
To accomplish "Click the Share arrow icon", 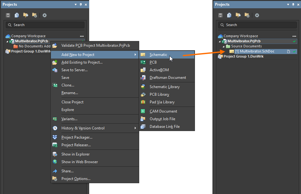I will [x=55, y=171].
